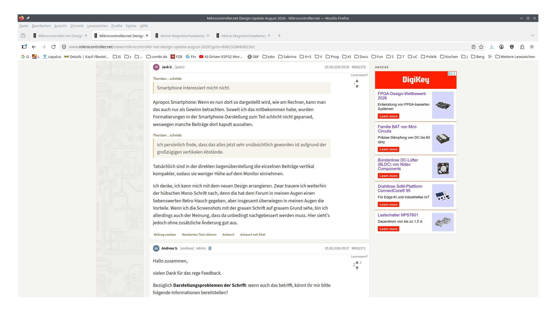The image size is (556, 318).
Task: Open the Drahtlose SoM-Plattform ConnectCore ad link
Action: [x=400, y=189]
